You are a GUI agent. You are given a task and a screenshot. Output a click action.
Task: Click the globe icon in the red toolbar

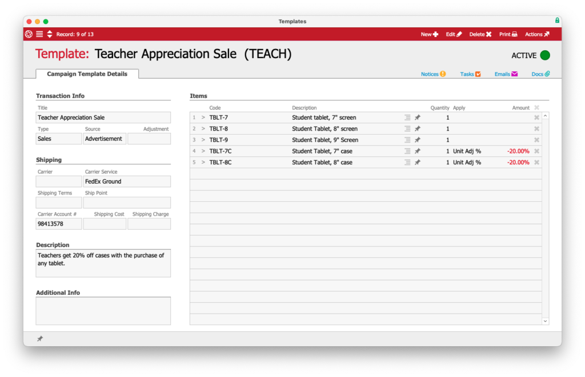coord(29,34)
